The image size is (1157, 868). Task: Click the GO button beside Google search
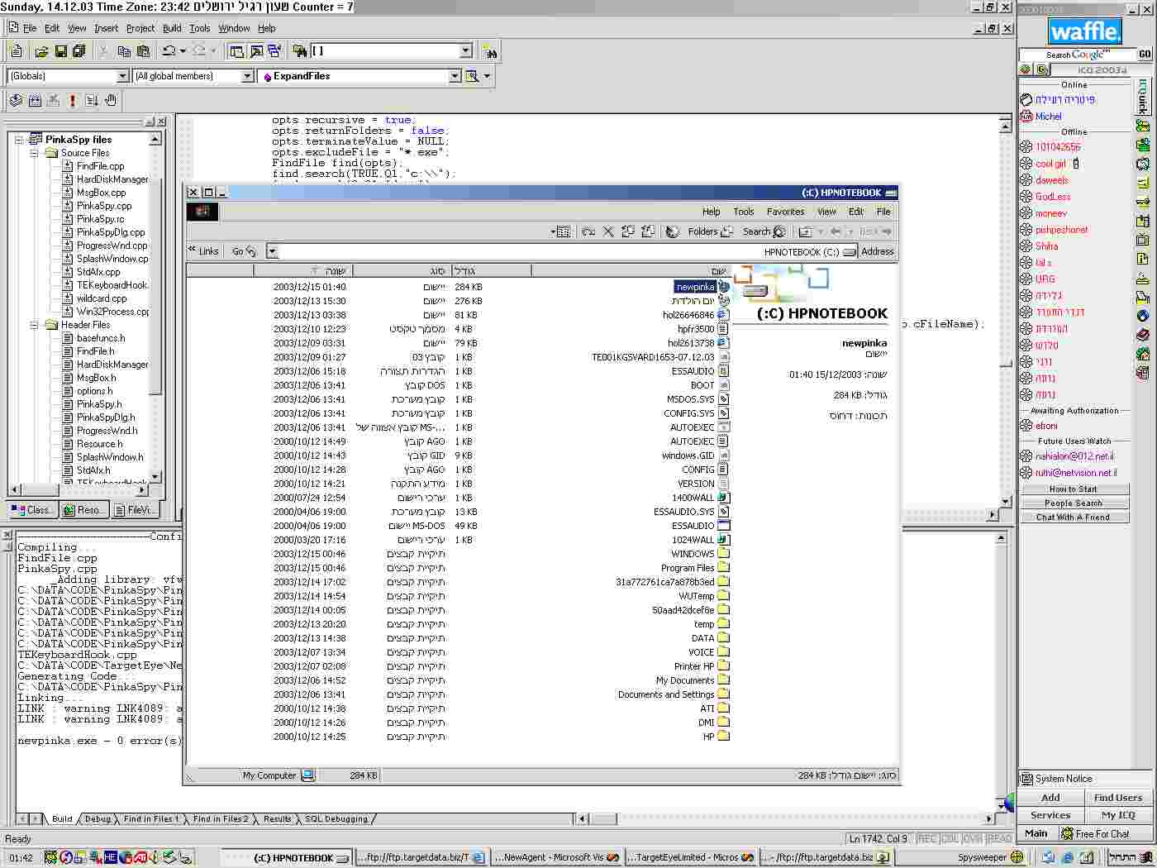coord(1145,55)
